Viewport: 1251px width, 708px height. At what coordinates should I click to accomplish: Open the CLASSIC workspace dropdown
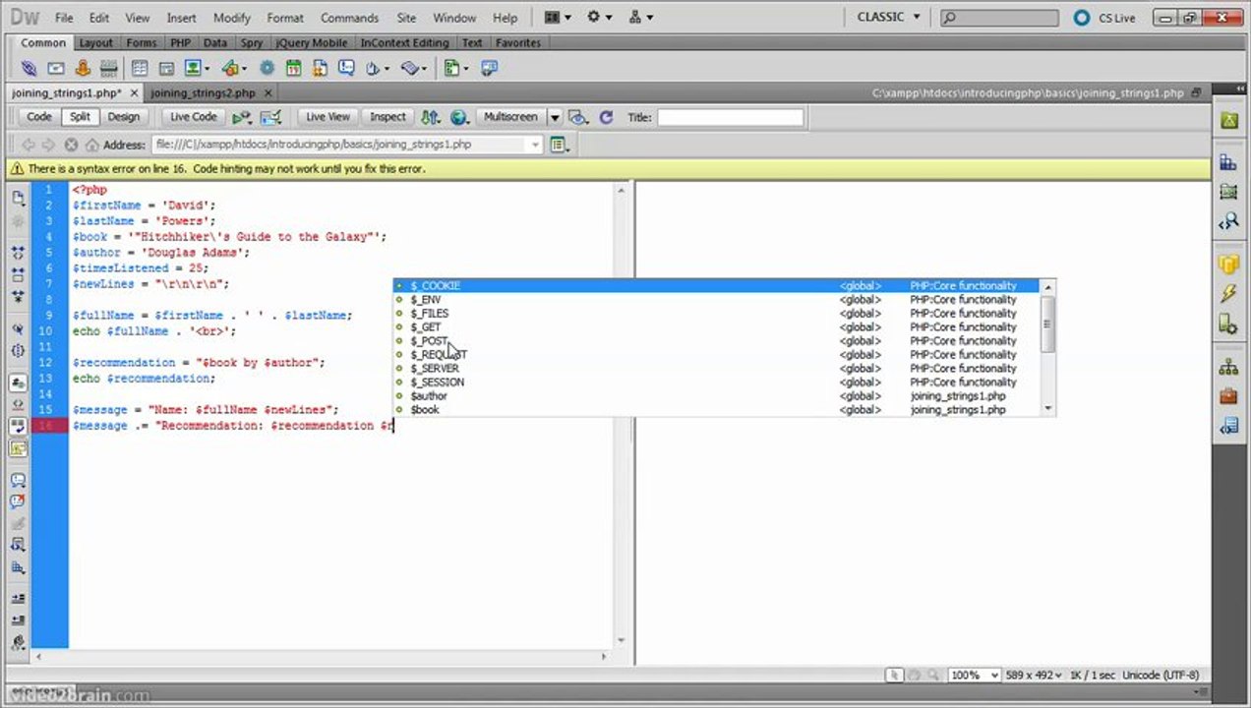(888, 18)
